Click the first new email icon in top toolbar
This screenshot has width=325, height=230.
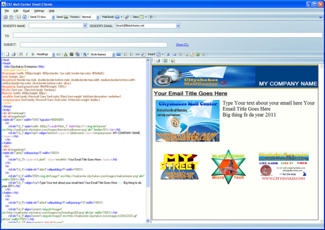5,17
